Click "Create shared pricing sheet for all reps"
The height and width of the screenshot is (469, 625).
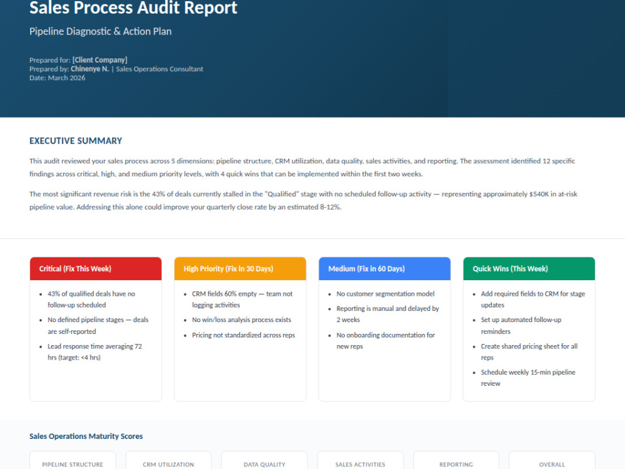pos(529,352)
